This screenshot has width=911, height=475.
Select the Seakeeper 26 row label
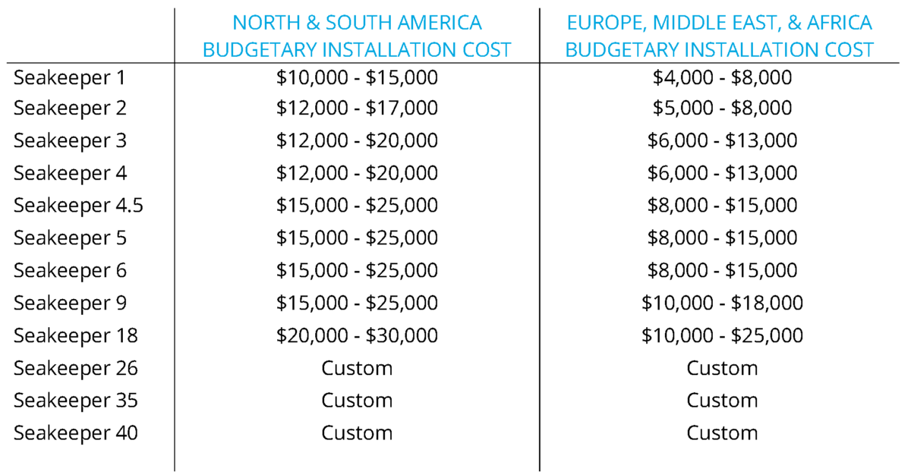point(76,368)
